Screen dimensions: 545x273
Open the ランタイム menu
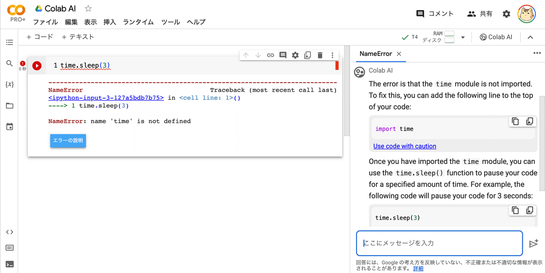pos(138,22)
